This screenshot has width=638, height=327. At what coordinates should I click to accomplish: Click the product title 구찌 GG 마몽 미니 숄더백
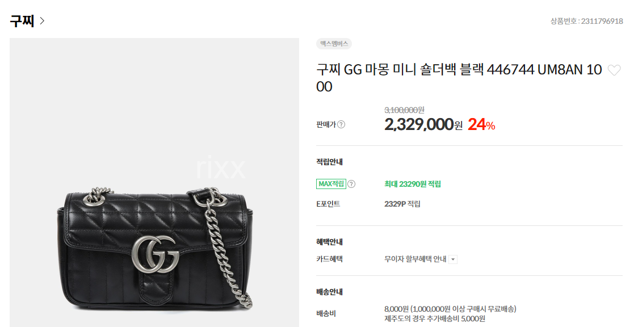click(459, 78)
